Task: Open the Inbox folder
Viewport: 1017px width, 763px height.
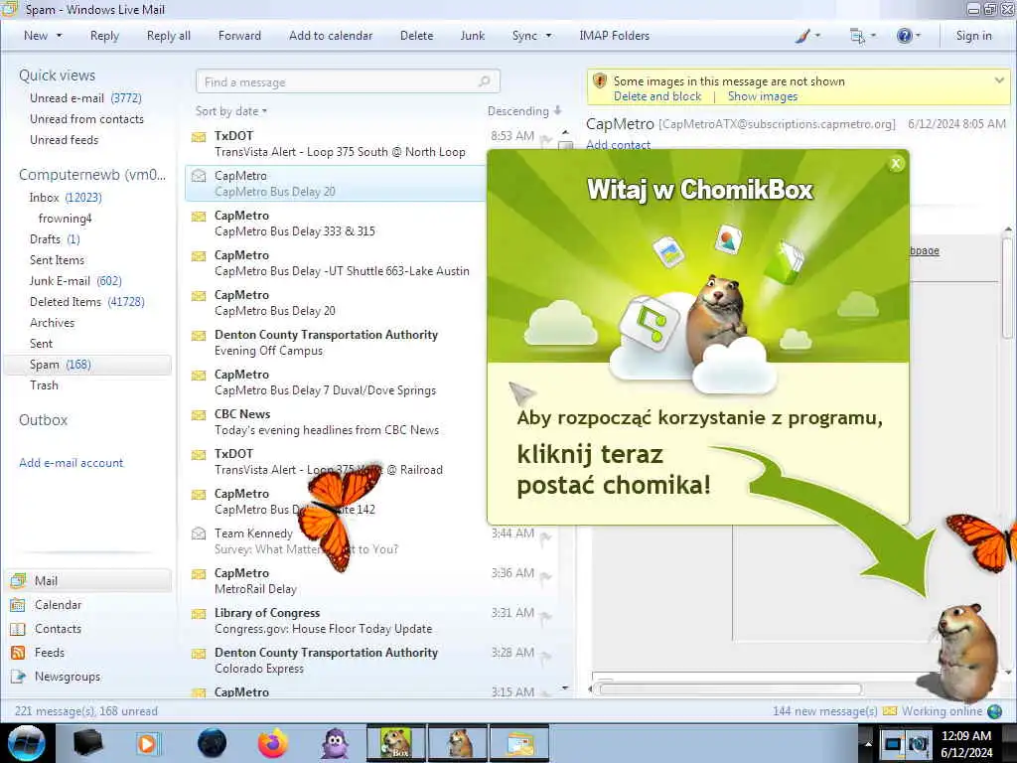Action: click(65, 198)
